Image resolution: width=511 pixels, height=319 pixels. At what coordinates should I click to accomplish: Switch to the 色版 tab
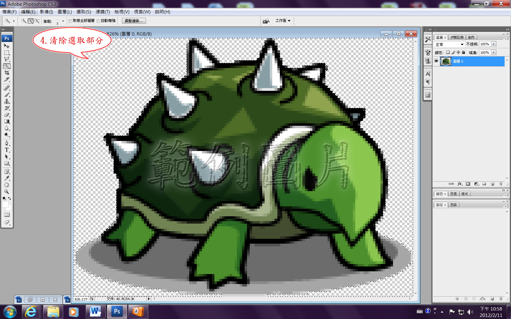point(454,205)
